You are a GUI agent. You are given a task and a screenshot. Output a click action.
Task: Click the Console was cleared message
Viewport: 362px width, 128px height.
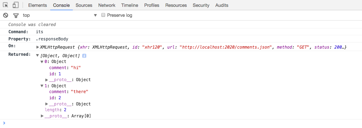point(32,24)
